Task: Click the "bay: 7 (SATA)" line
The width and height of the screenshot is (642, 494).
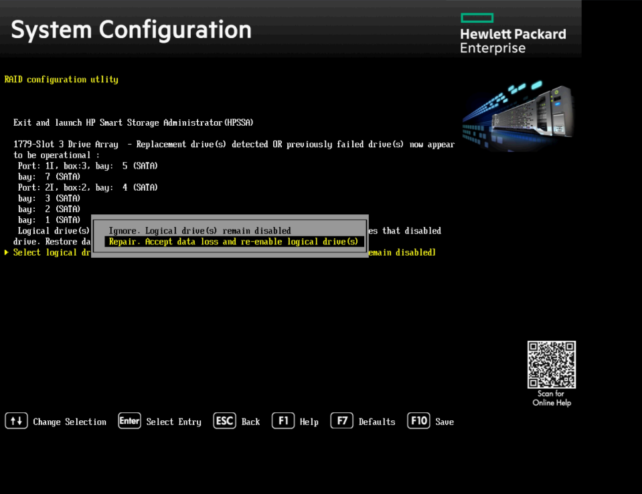Action: pos(49,177)
